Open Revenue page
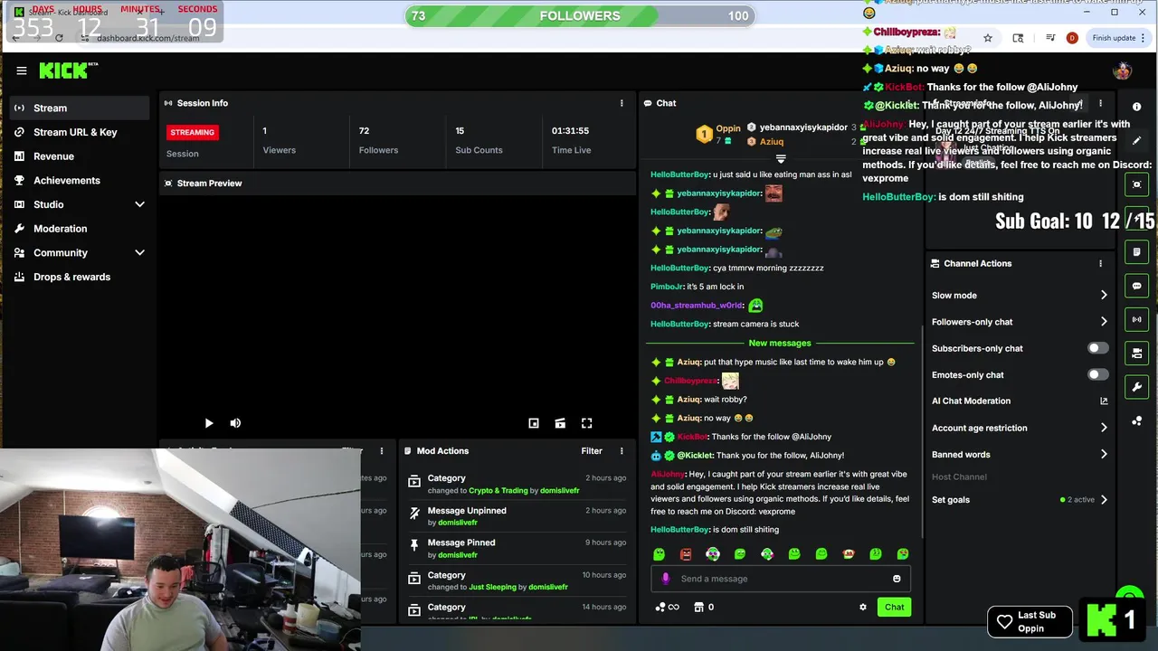Viewport: 1158px width, 651px height. point(80,156)
